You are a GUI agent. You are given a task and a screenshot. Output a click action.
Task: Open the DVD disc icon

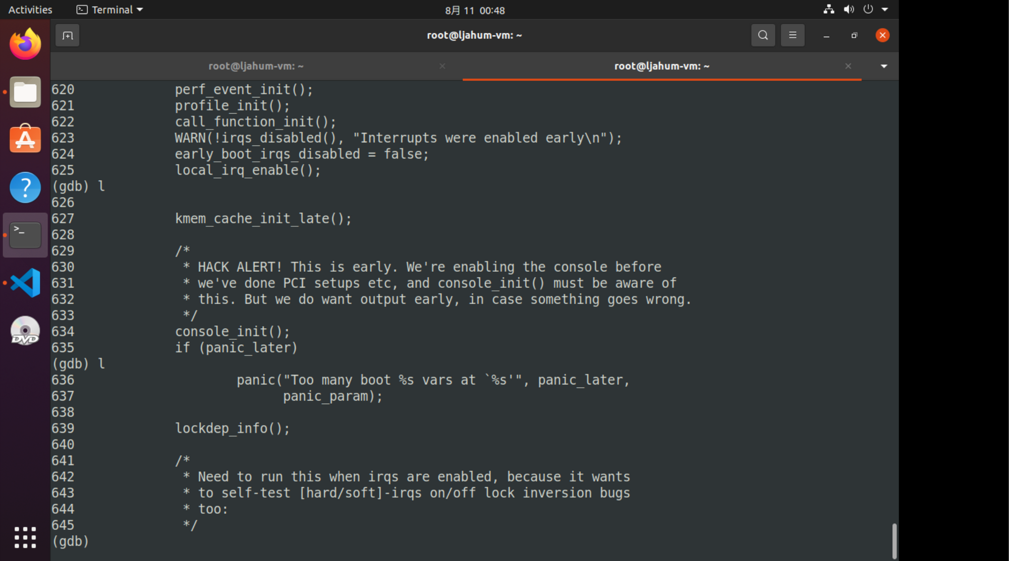[25, 331]
